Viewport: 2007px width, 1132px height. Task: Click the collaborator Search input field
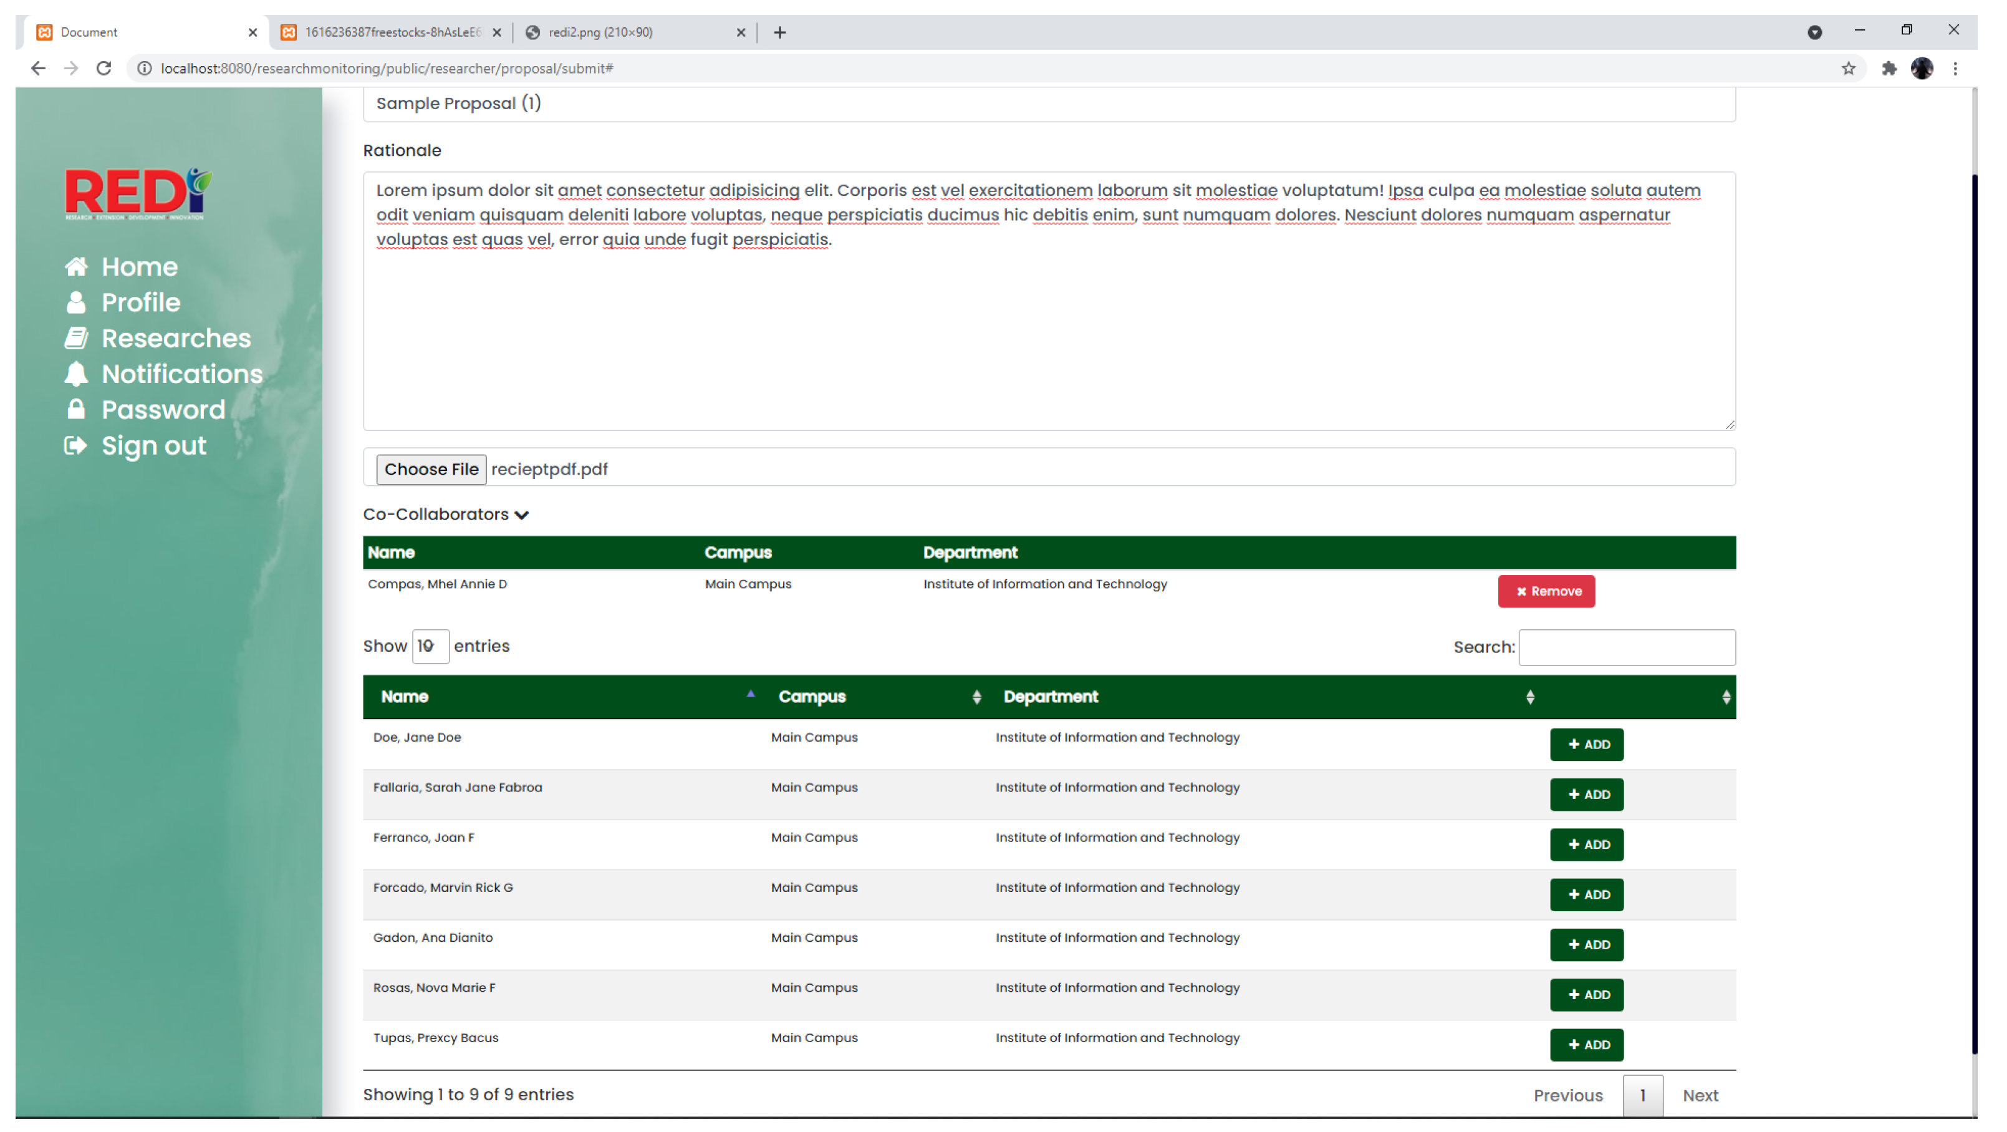tap(1627, 647)
